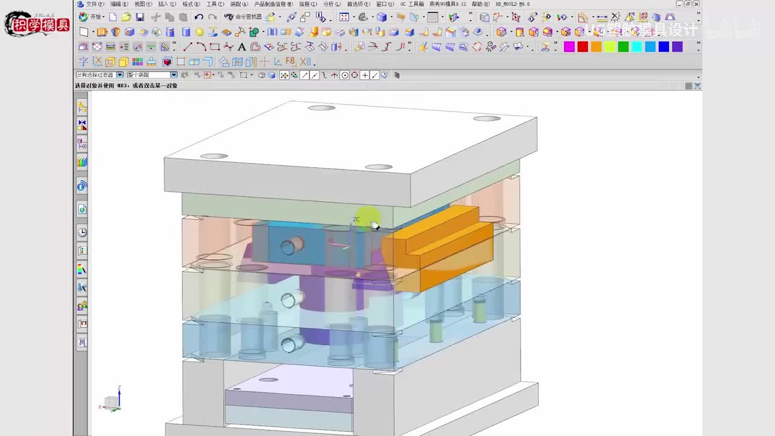Click the shaded cube rendering icon

pyautogui.click(x=382, y=18)
